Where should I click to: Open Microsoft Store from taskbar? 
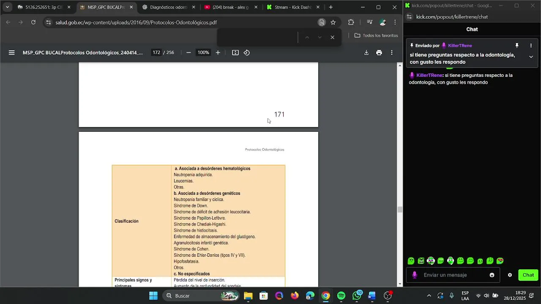264,296
